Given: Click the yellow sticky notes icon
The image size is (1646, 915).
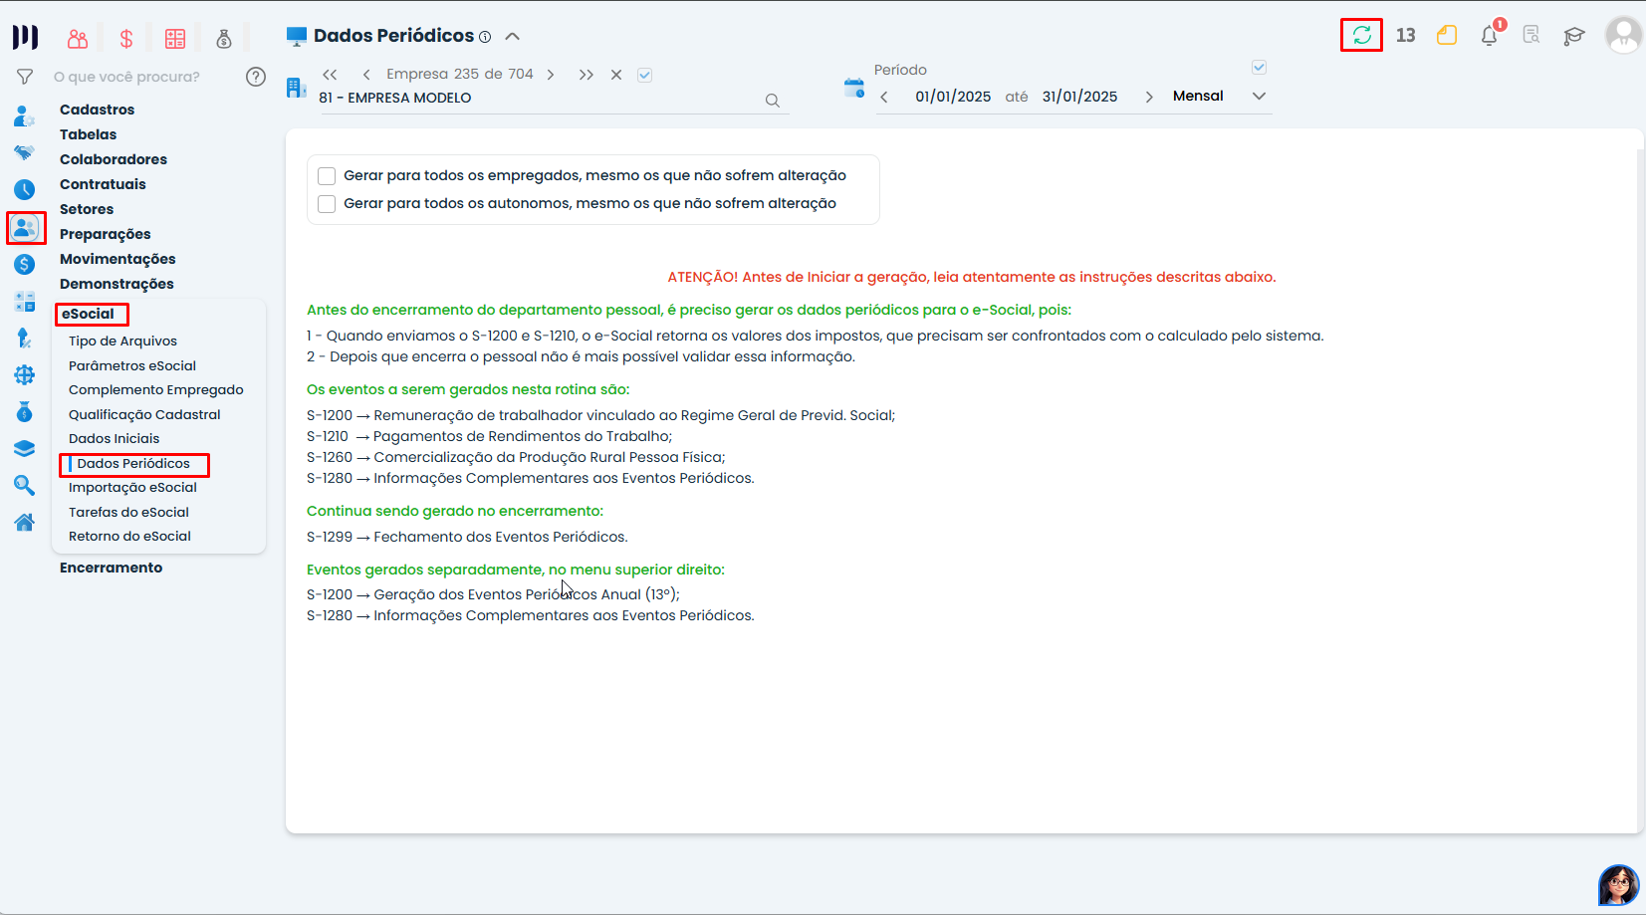Looking at the screenshot, I should coord(1447,36).
